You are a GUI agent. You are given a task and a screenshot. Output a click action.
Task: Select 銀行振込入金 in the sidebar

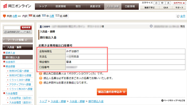coord(18,57)
